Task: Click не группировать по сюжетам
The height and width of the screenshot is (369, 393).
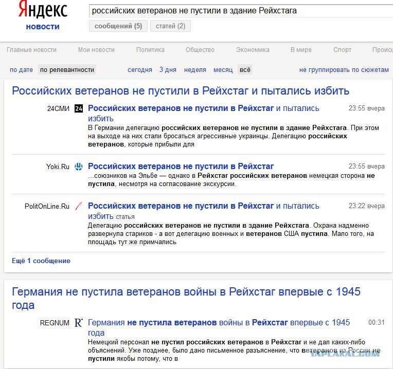Action: click(x=344, y=70)
